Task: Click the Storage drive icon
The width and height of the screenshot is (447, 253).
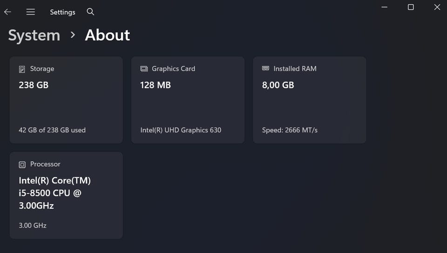Action: (x=22, y=69)
